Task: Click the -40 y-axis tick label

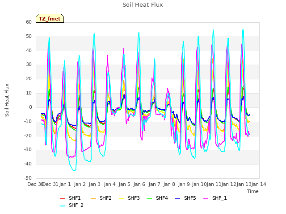Action: 28,164
